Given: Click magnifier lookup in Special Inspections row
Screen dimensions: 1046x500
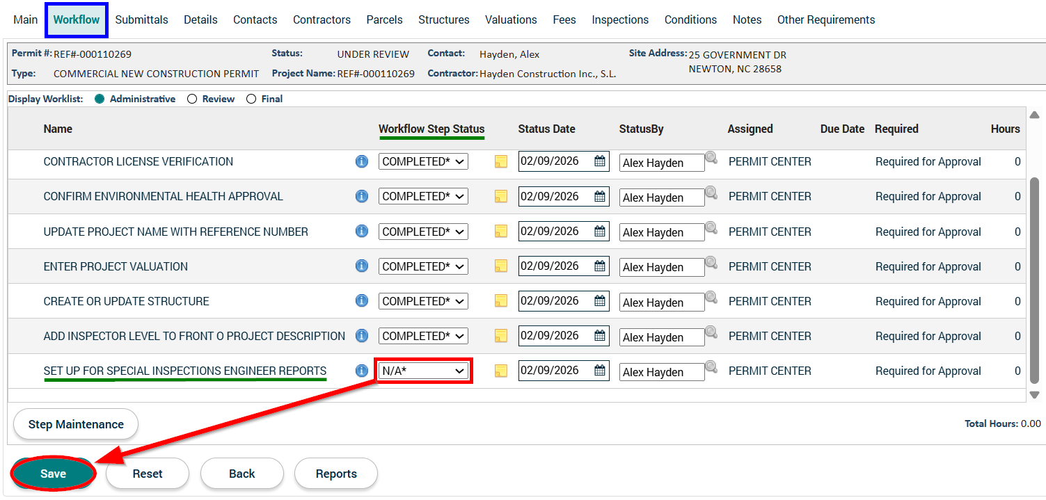Looking at the screenshot, I should click(711, 366).
